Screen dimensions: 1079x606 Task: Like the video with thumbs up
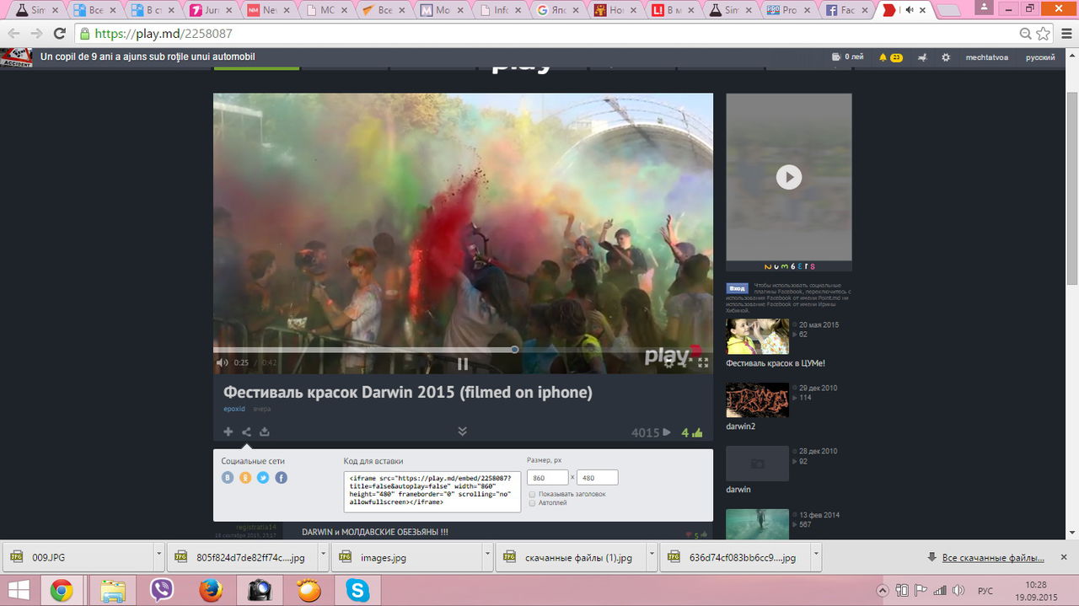697,432
